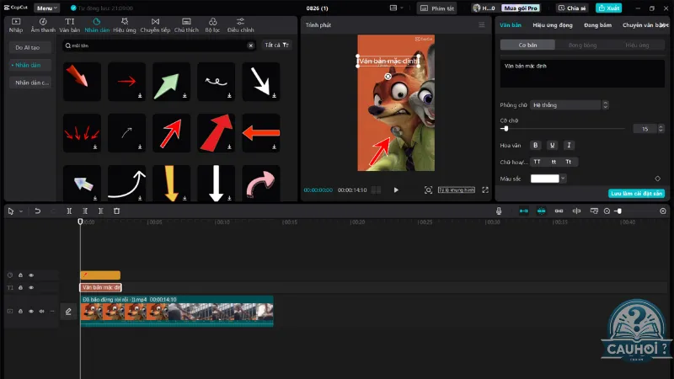Screen dimensions: 674x379
Task: Click the rotate handle below text box
Action: point(388,77)
